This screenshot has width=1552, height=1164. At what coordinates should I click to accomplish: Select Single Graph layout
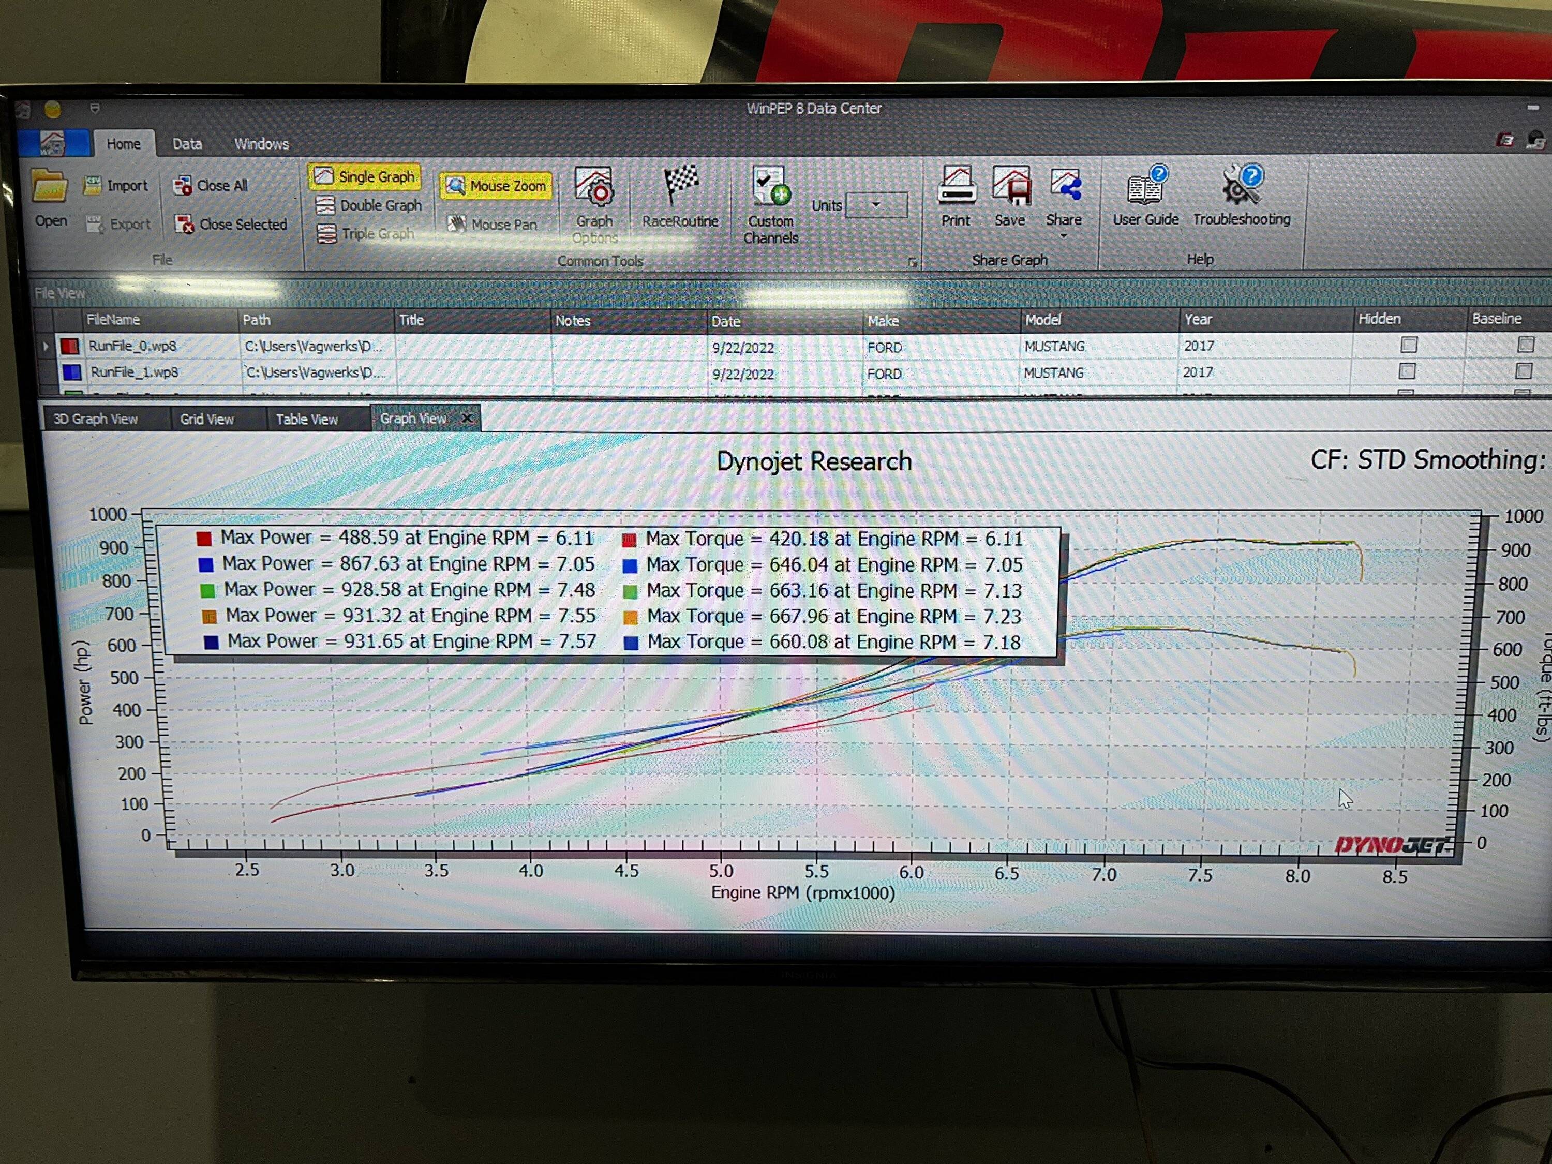click(364, 177)
